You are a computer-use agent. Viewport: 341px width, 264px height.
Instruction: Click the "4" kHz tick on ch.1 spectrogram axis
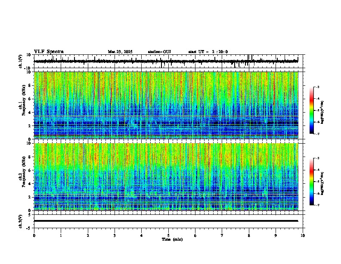30,113
